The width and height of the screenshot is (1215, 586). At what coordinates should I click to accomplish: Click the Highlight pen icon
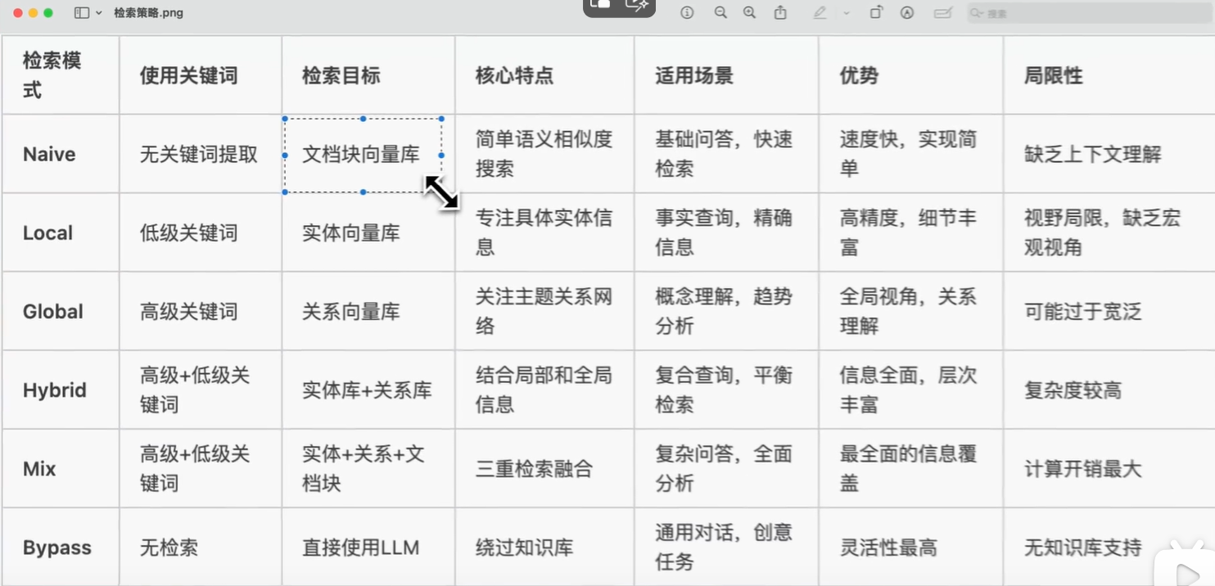pos(820,13)
